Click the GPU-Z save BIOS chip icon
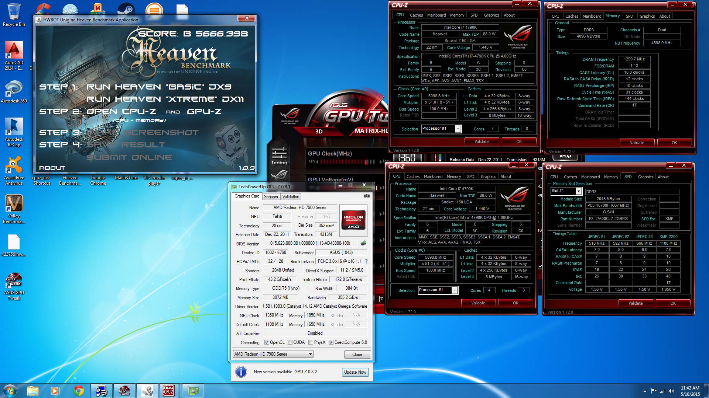709x398 pixels. tap(363, 243)
